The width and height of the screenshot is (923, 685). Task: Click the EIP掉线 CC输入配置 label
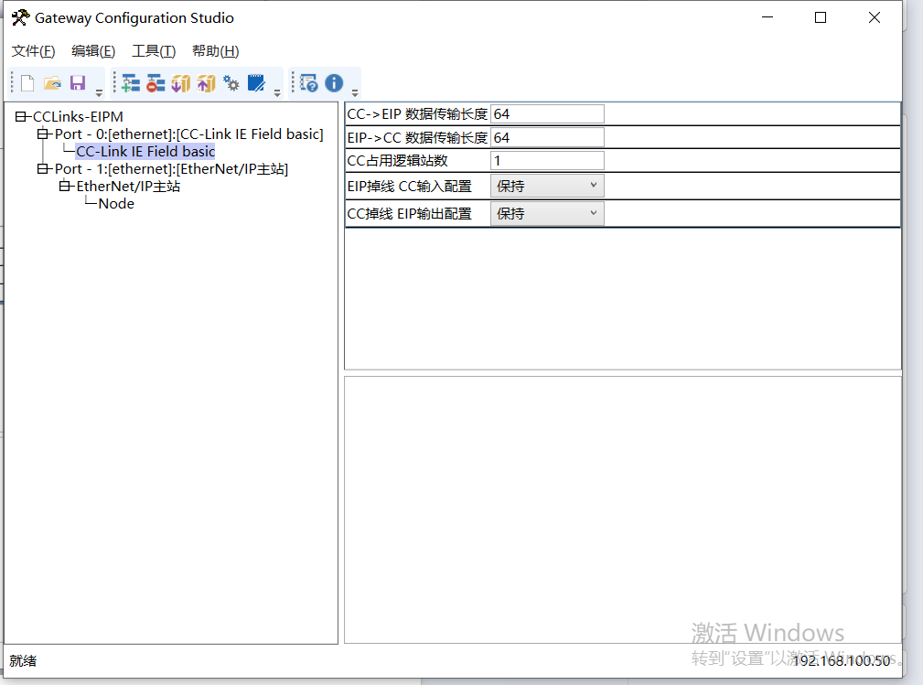tap(410, 187)
